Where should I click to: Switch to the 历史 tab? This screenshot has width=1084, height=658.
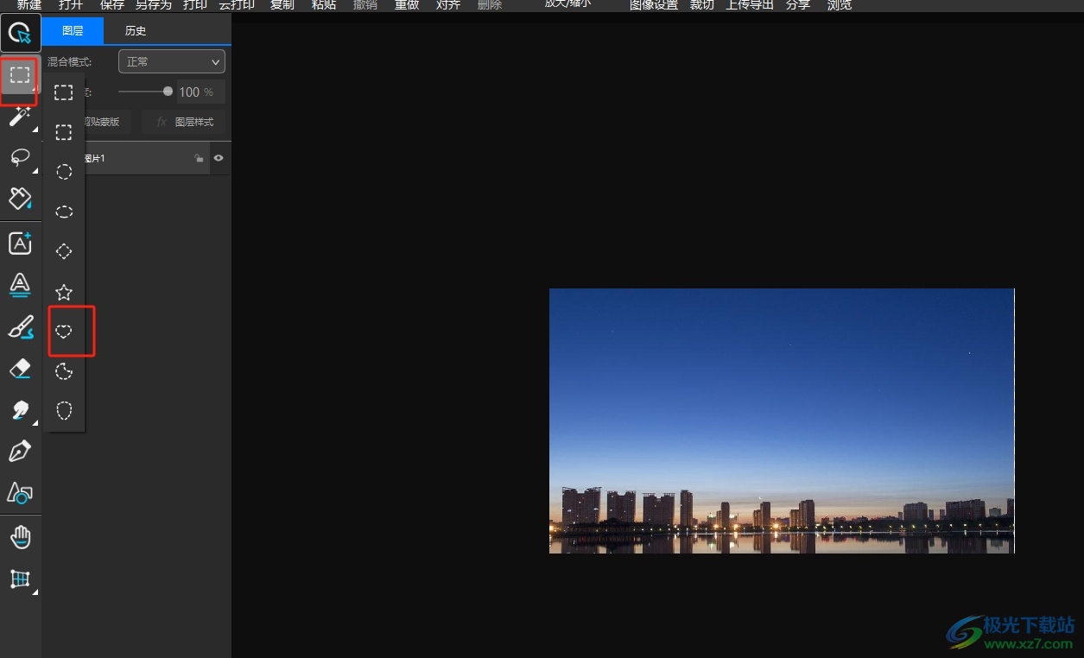click(x=136, y=31)
